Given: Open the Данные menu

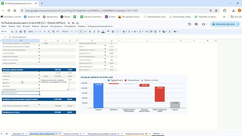Looking at the screenshot, I should point(45,26).
